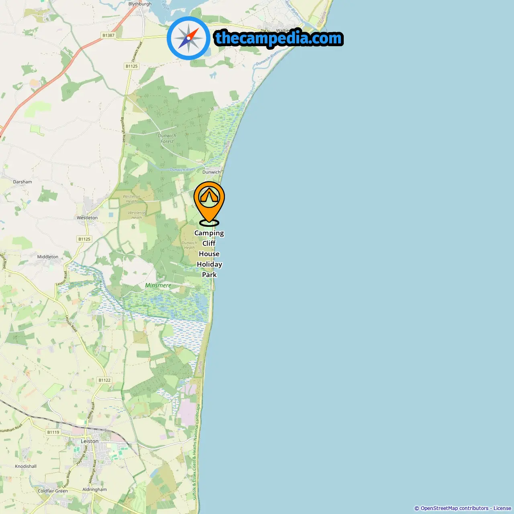Viewport: 514px width, 514px height.
Task: Click the Aldringham place label
Action: 95,490
